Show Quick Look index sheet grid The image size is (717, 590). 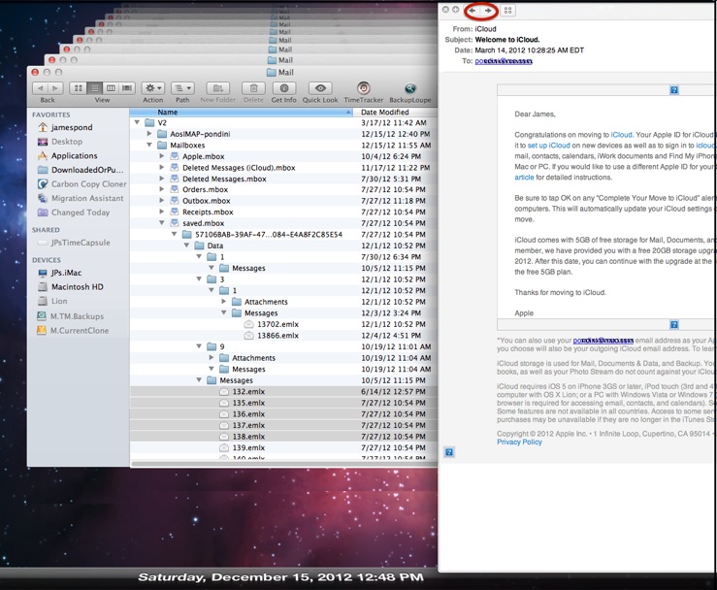pos(507,11)
